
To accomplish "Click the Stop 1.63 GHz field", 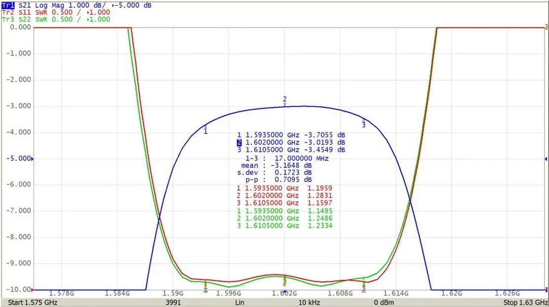I will coord(525,303).
